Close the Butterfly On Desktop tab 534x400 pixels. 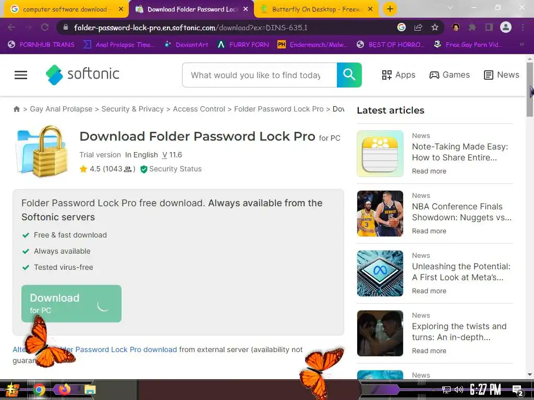[x=371, y=9]
